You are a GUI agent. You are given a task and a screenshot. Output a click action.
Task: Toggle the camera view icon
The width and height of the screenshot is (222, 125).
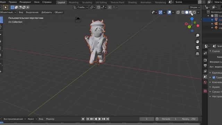click(197, 48)
